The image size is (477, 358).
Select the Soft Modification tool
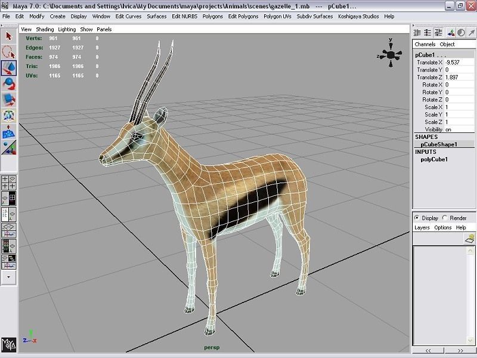(x=8, y=131)
